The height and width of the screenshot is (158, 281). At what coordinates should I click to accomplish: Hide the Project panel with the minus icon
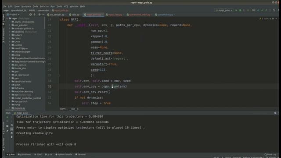43,14
